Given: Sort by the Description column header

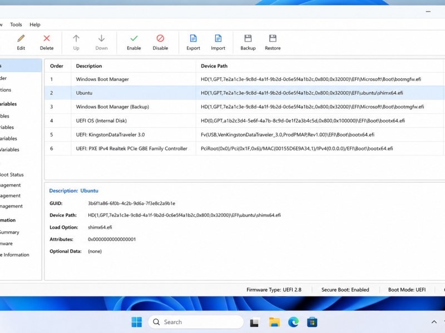Looking at the screenshot, I should tap(133, 66).
